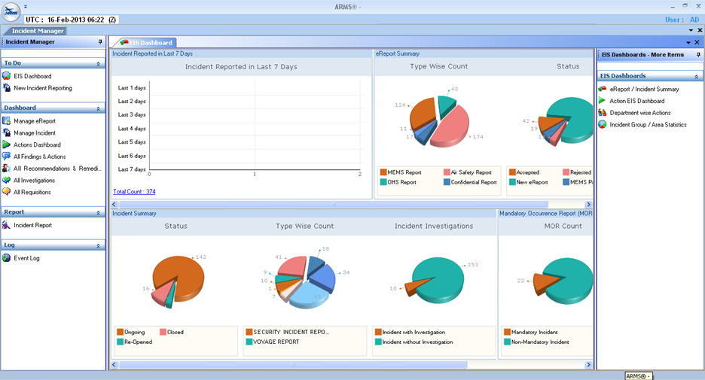Select the Manage Incident icon
The height and width of the screenshot is (380, 705).
(7, 133)
